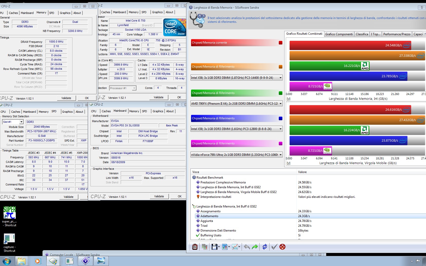Click the SiSoftware Sandra taskbar icon

(85, 261)
